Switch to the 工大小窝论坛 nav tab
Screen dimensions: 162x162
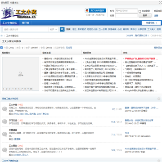tap(9, 23)
